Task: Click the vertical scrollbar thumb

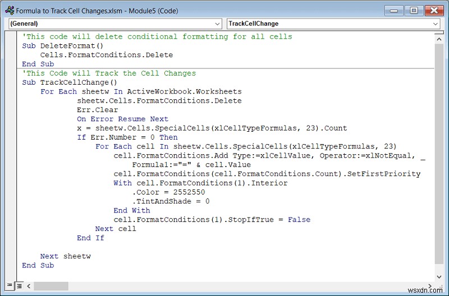Action: (439, 154)
